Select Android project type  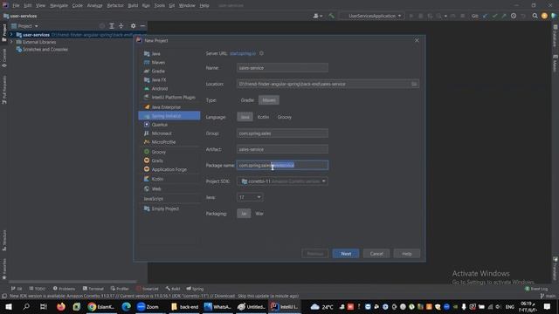159,89
